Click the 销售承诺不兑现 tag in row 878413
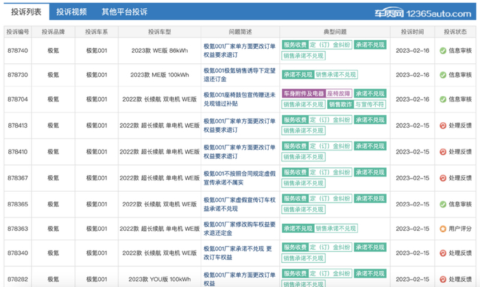This screenshot has width=480, height=287. click(303, 130)
